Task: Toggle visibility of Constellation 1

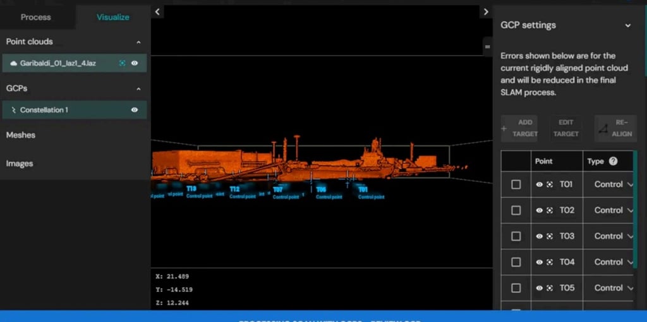Action: click(x=135, y=110)
